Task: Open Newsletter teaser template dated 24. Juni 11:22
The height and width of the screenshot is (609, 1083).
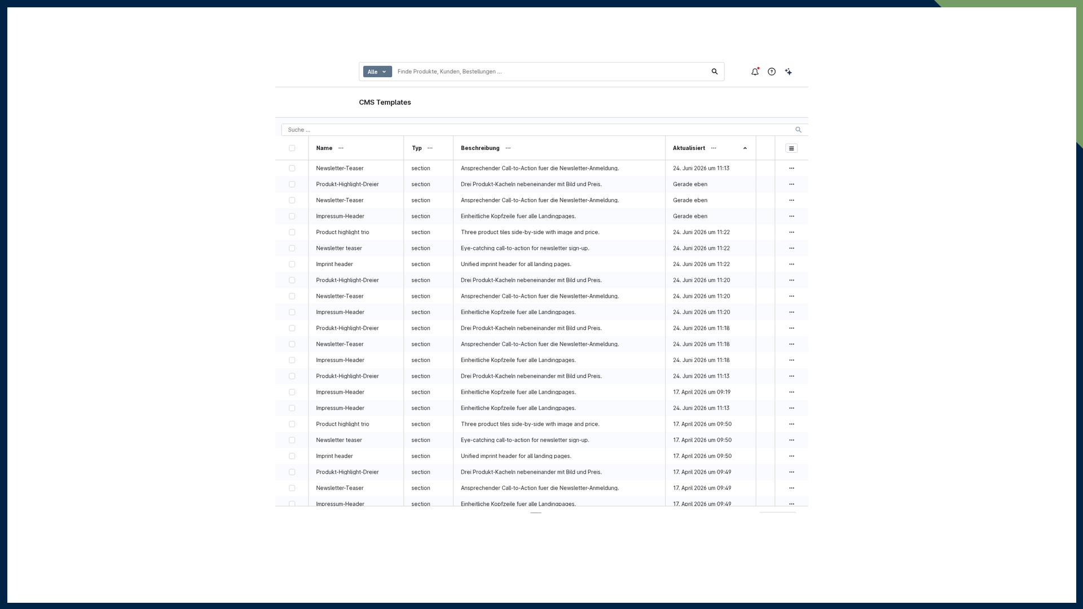Action: pyautogui.click(x=339, y=248)
